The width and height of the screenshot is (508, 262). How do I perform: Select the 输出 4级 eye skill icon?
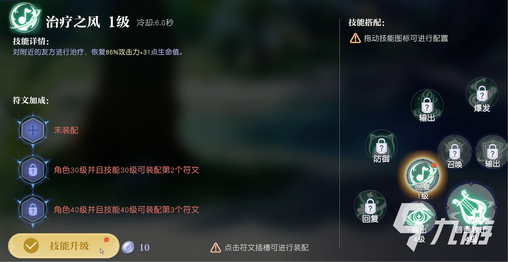pyautogui.click(x=419, y=219)
